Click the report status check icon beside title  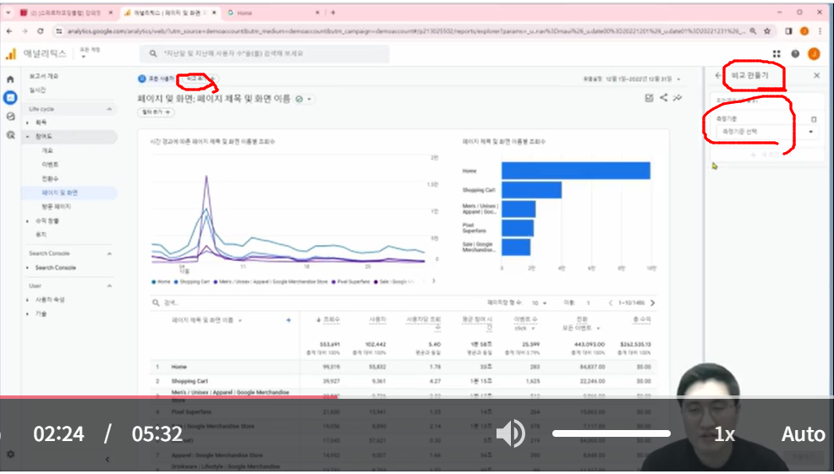(299, 99)
